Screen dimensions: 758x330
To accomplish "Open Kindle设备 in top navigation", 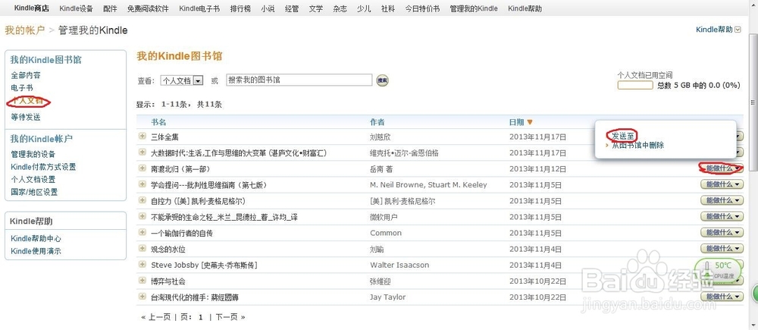I will pyautogui.click(x=76, y=8).
